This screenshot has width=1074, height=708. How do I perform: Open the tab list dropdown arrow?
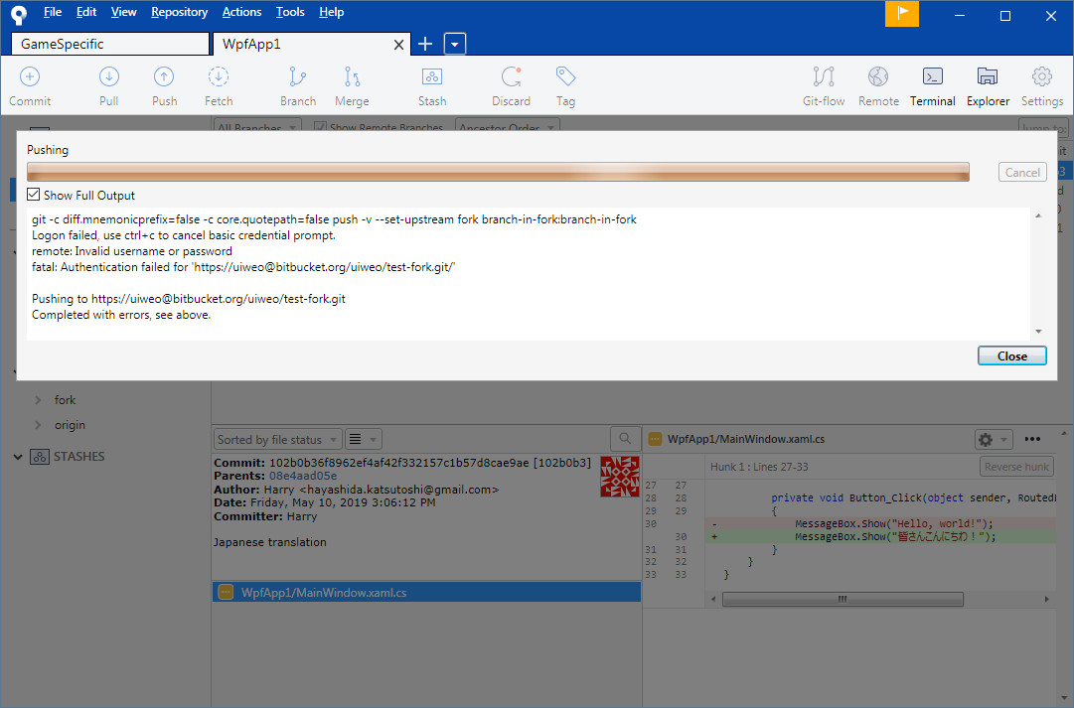point(455,44)
